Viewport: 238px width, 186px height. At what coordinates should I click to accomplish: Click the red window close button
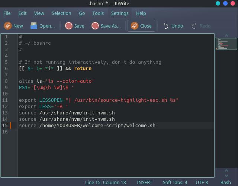point(233,3)
